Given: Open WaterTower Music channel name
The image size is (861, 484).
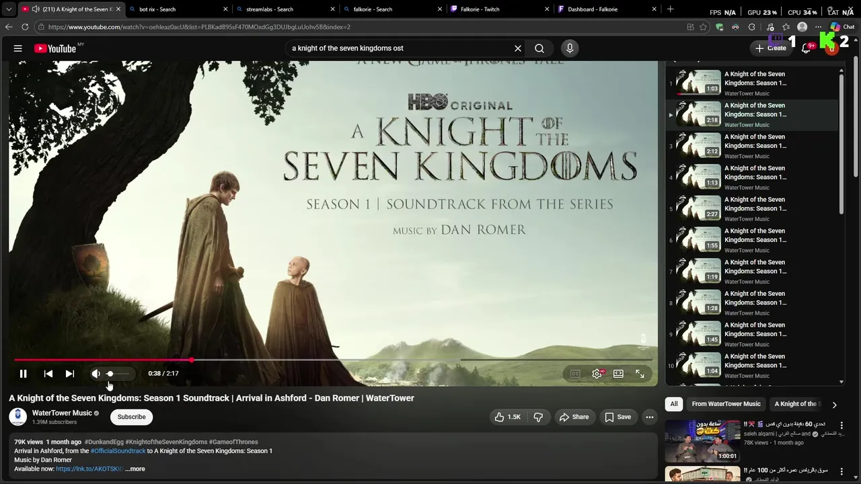Looking at the screenshot, I should coord(62,413).
